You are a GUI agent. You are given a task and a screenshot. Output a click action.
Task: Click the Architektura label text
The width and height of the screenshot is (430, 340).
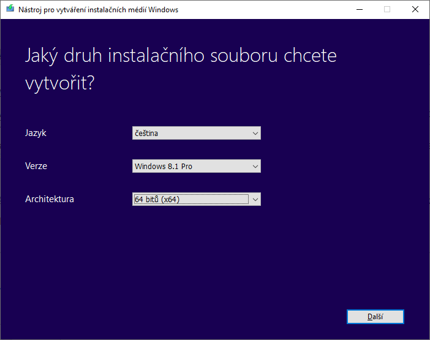[x=50, y=199]
